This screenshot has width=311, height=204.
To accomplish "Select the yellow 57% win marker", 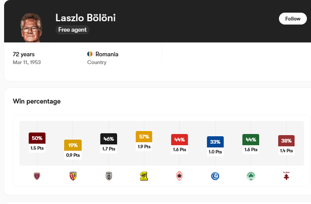I will pos(144,137).
